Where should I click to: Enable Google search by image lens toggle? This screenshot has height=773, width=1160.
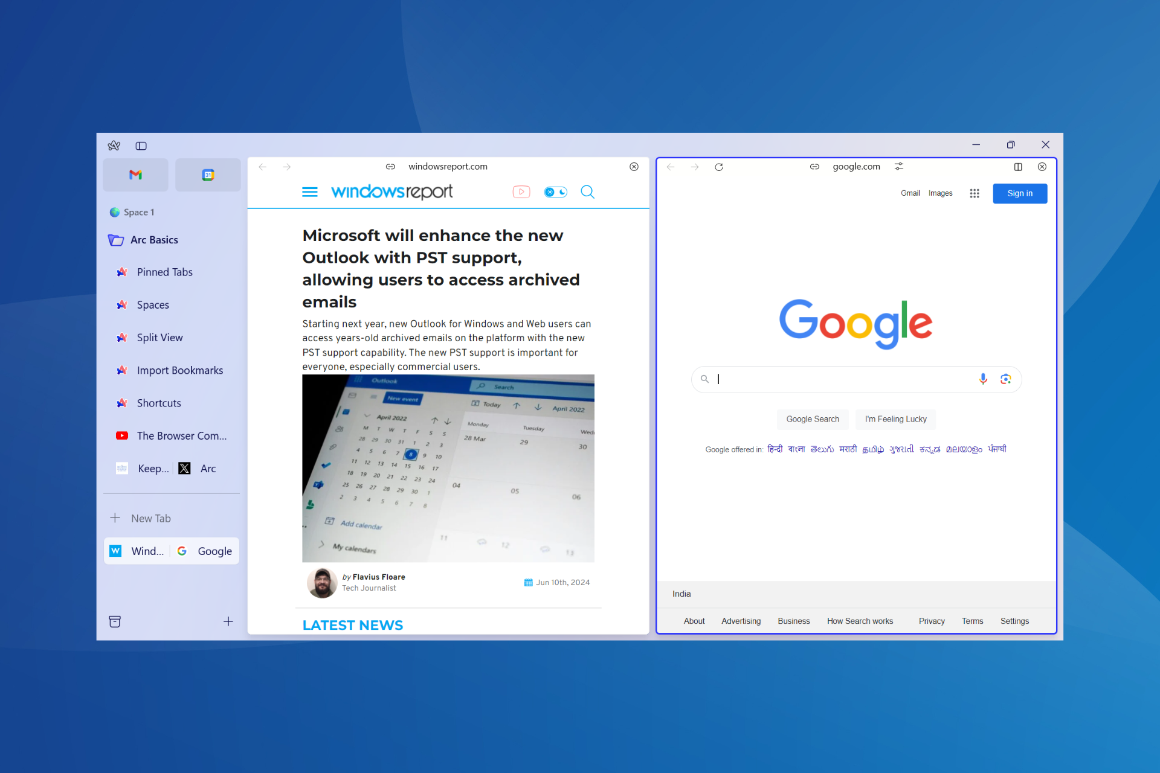1005,377
